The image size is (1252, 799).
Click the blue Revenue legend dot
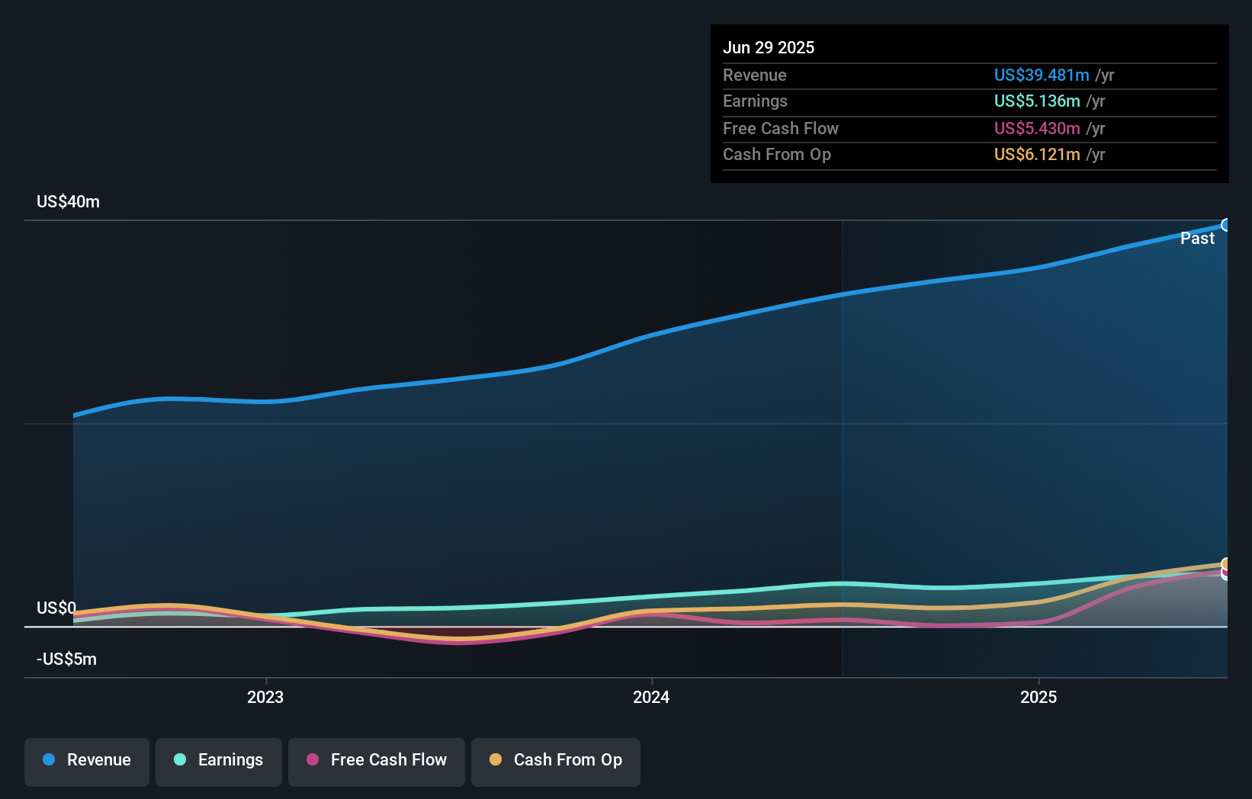tap(49, 760)
